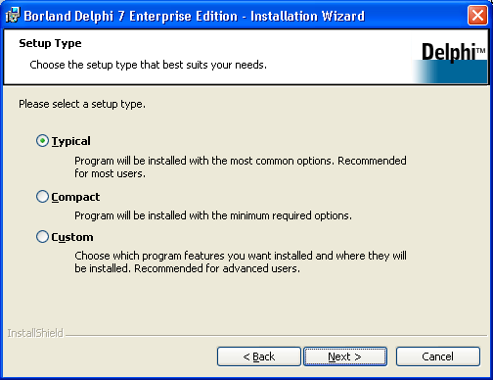Click the 'Choose the setup type' subtitle text
The width and height of the screenshot is (493, 380).
[x=149, y=65]
